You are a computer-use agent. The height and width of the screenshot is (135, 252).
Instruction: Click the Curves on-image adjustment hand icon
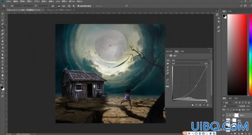pyautogui.click(x=168, y=63)
